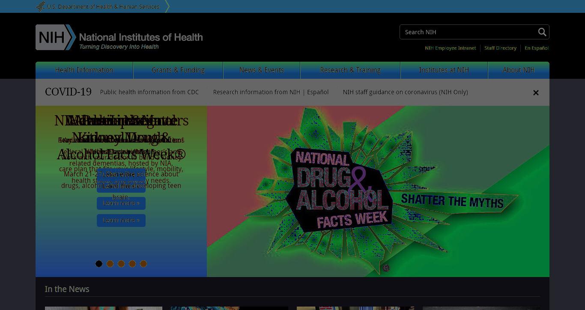Close the COVID-19 banner
The width and height of the screenshot is (585, 310).
tap(536, 92)
